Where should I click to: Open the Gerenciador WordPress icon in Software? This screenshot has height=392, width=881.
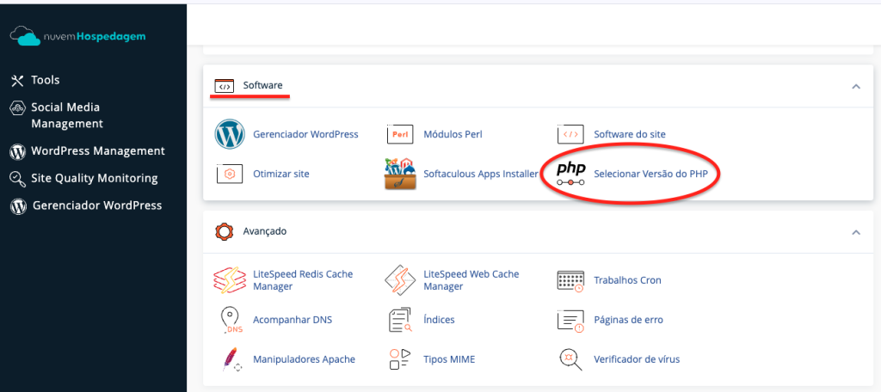pos(230,134)
